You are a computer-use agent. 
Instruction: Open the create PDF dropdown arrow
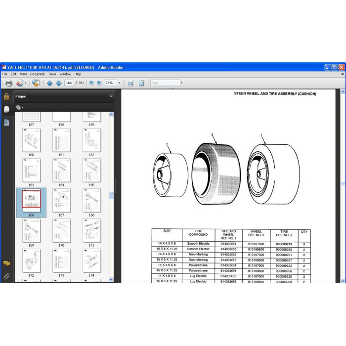[x=25, y=83]
